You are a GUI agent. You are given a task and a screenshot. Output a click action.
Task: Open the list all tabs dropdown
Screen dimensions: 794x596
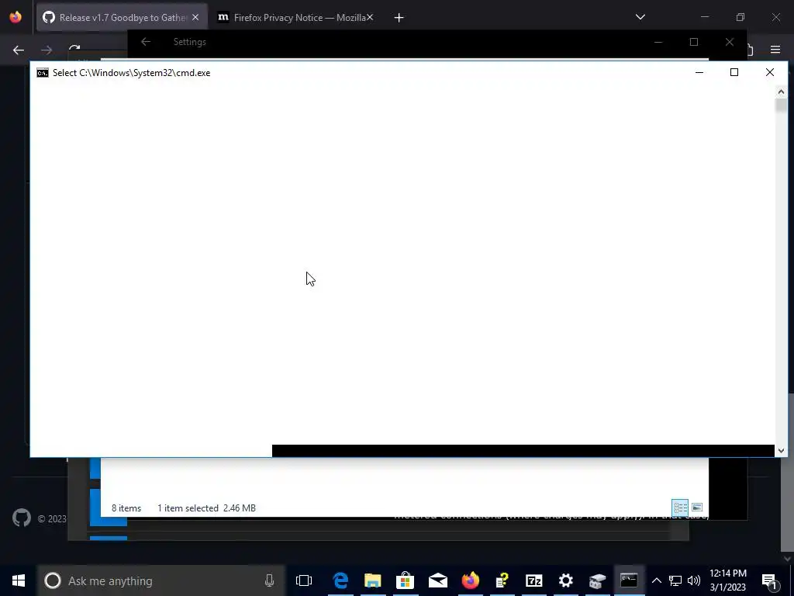coord(640,17)
